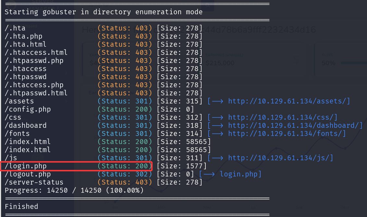Select the /dashboard path entry
The height and width of the screenshot is (217, 367).
pyautogui.click(x=26, y=126)
